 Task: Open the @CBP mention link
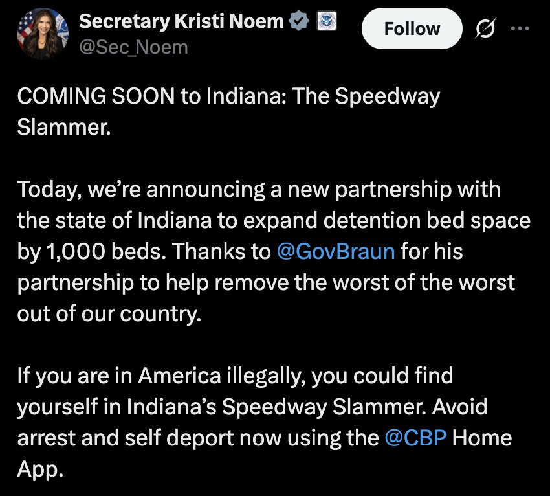coord(415,438)
